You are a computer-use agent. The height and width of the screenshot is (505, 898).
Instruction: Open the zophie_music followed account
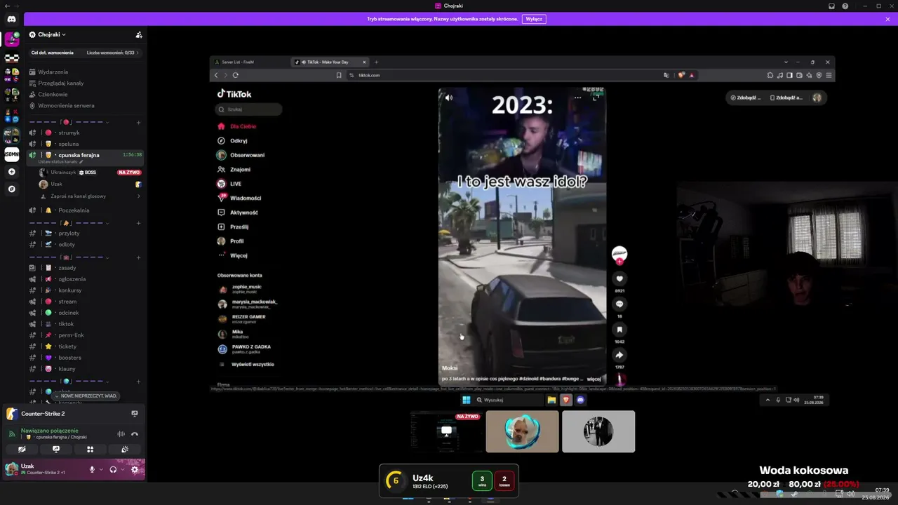point(246,288)
